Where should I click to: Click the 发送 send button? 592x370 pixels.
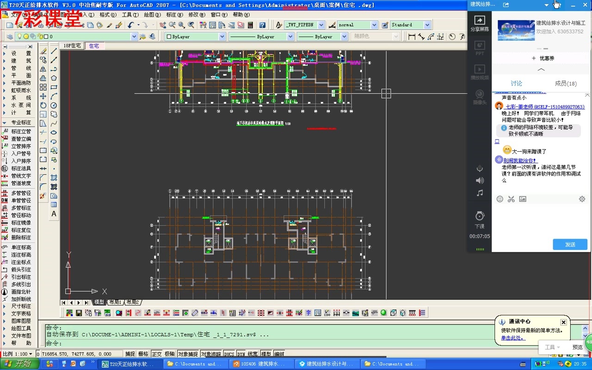pyautogui.click(x=570, y=244)
